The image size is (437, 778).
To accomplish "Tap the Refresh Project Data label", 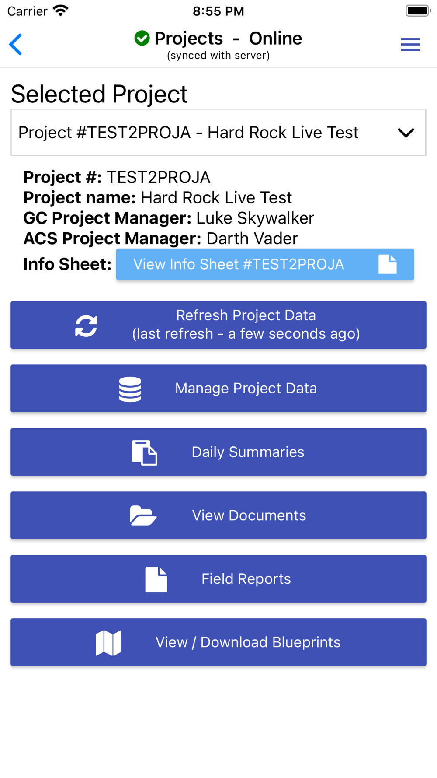I will tap(246, 315).
